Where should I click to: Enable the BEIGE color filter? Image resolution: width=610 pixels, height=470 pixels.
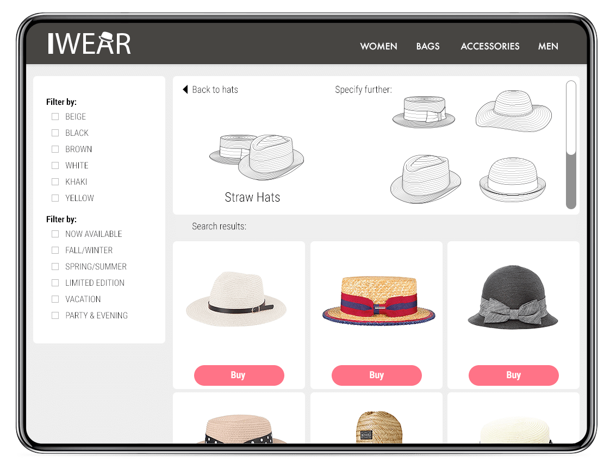coord(55,117)
